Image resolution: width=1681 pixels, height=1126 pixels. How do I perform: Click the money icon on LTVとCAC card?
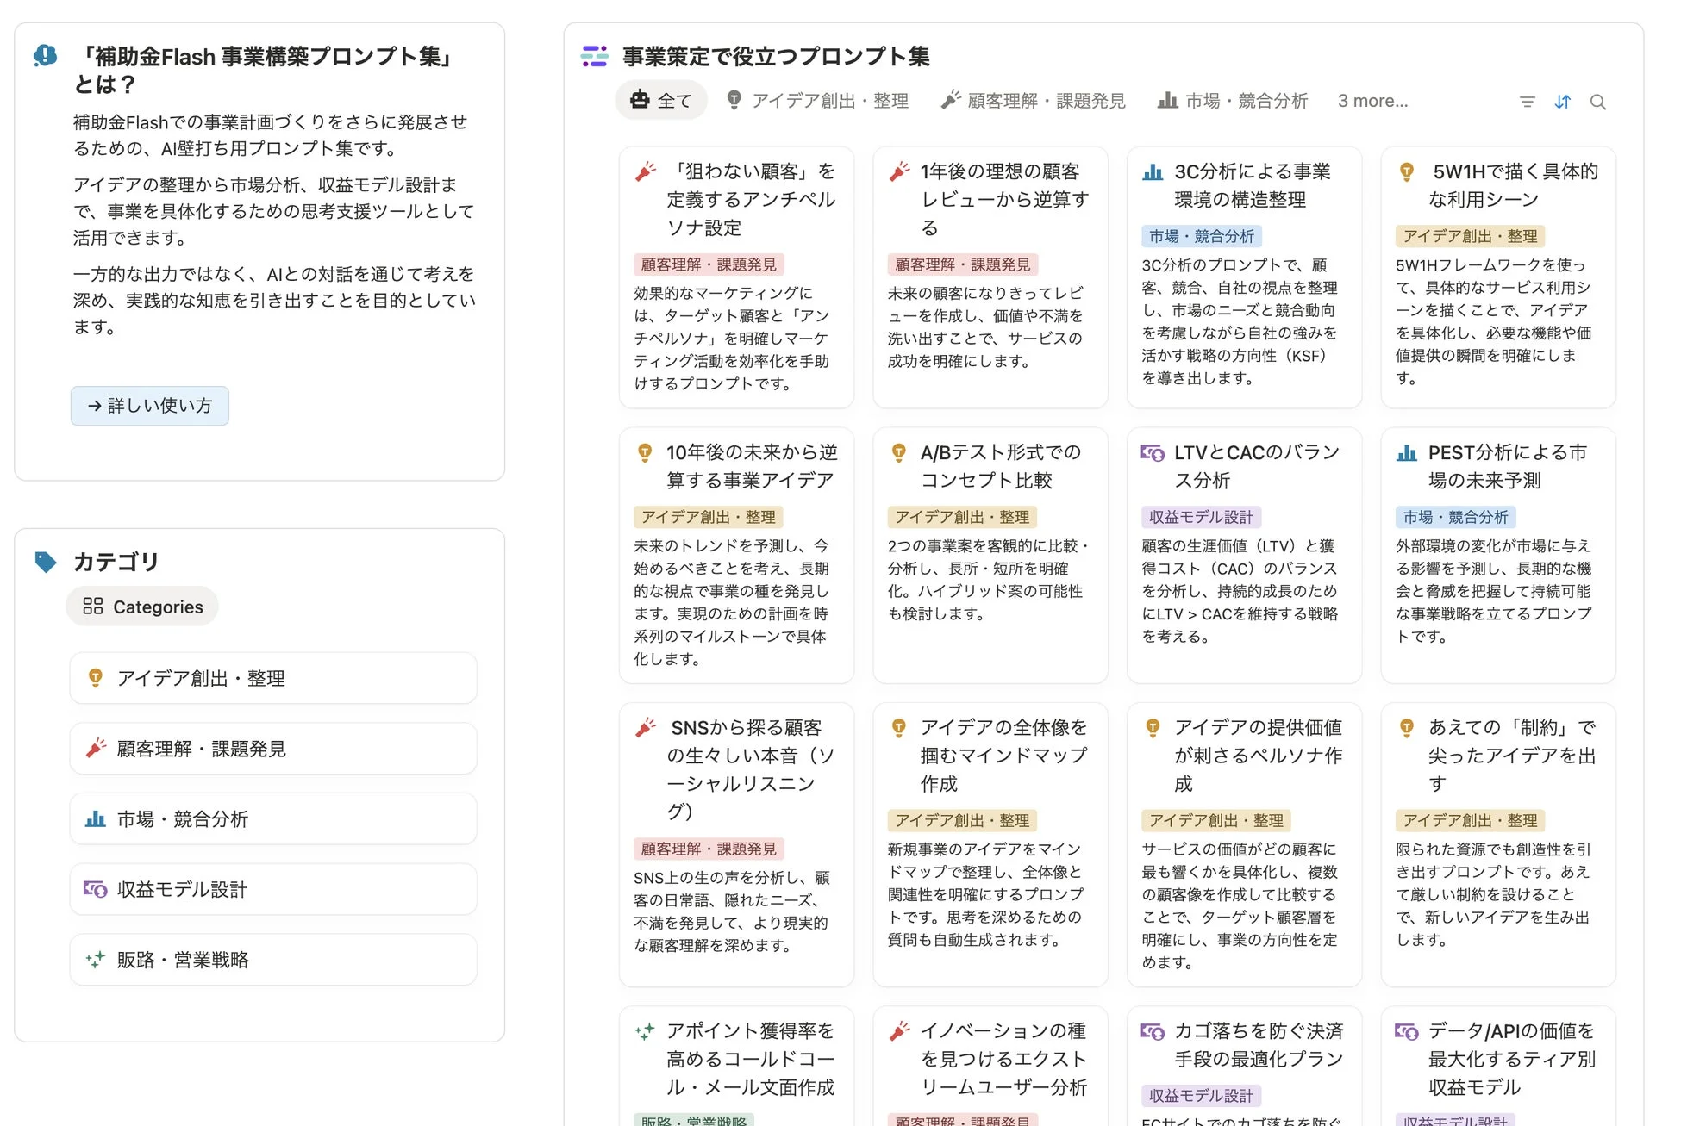coord(1152,452)
